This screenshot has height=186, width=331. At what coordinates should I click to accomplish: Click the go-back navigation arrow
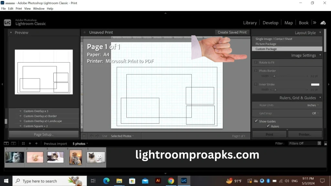[30, 143]
